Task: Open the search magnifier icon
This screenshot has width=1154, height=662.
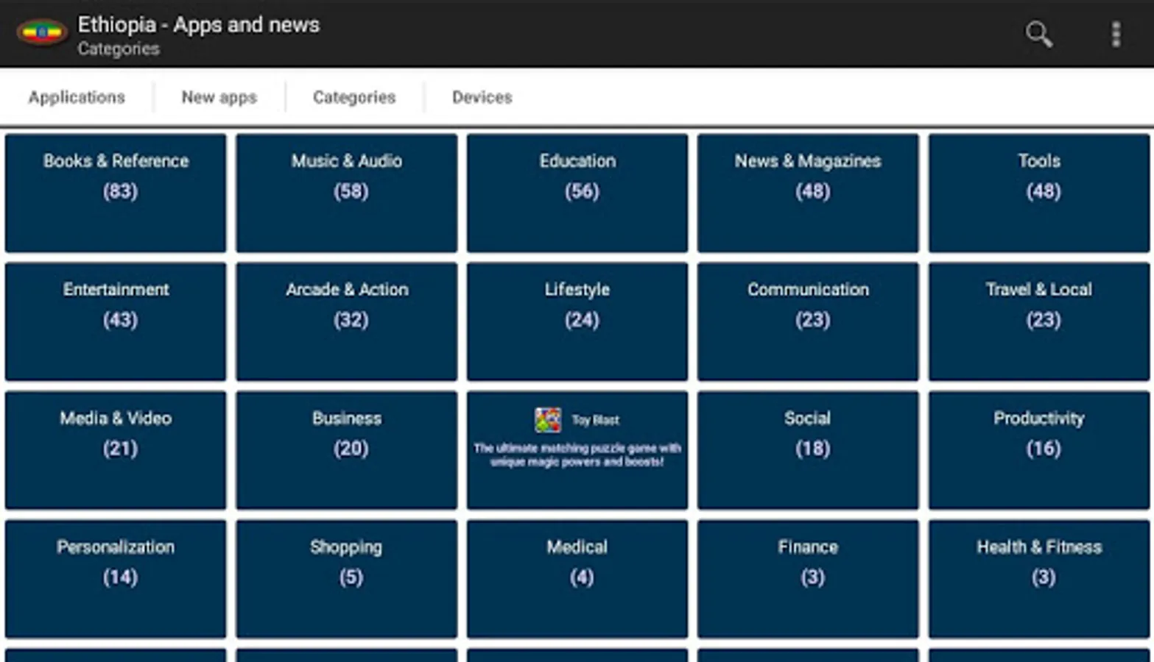Action: [1038, 34]
